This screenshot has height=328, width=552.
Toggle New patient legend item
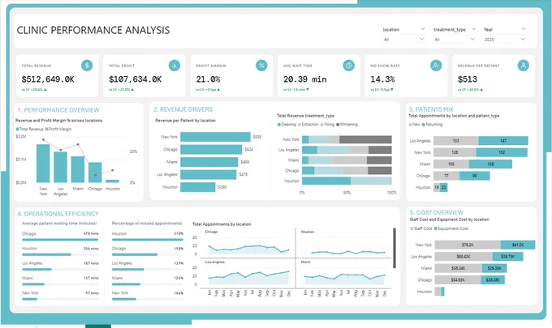pos(414,125)
